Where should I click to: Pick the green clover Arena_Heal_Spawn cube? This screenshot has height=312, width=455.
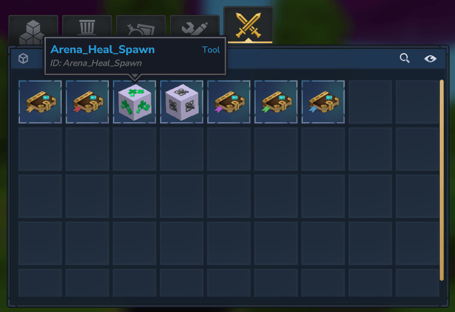click(134, 102)
